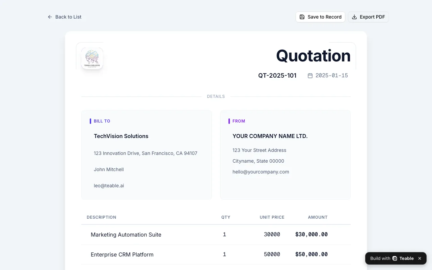Click the Enterprise CRM Platform item

(x=122, y=254)
